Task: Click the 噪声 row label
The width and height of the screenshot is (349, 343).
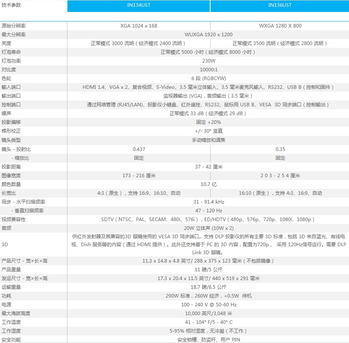Action: point(6,114)
